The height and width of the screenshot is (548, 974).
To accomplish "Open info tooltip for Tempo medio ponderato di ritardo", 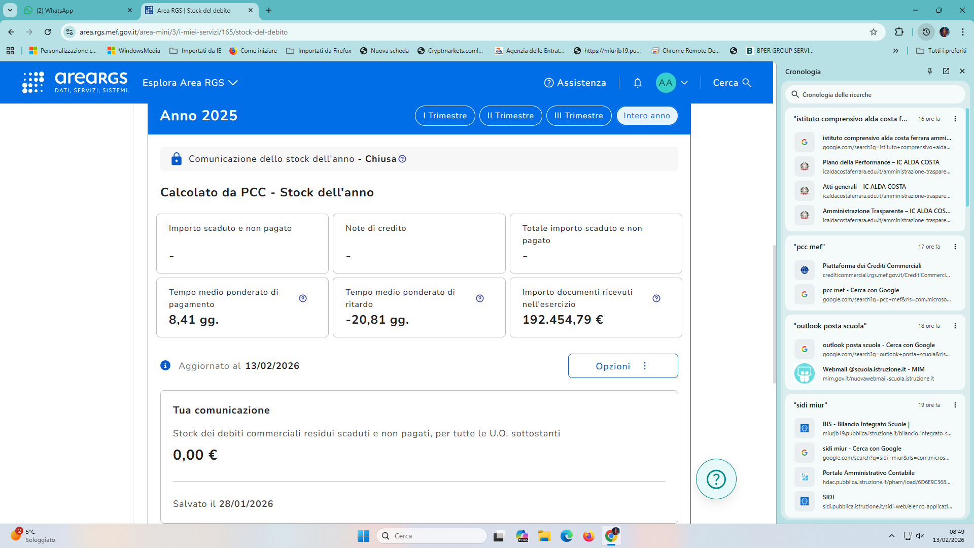I will pyautogui.click(x=480, y=298).
